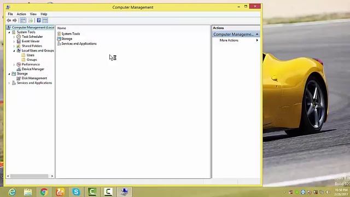
Task: Expand the Shared Folders tree node
Action: pos(14,46)
